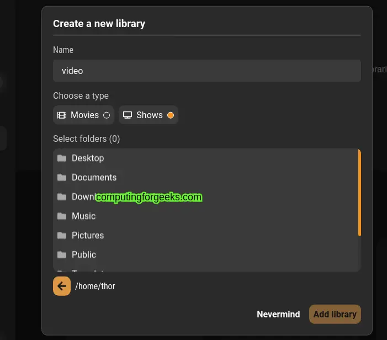
Task: Select the Movies library type
Action: (x=83, y=115)
